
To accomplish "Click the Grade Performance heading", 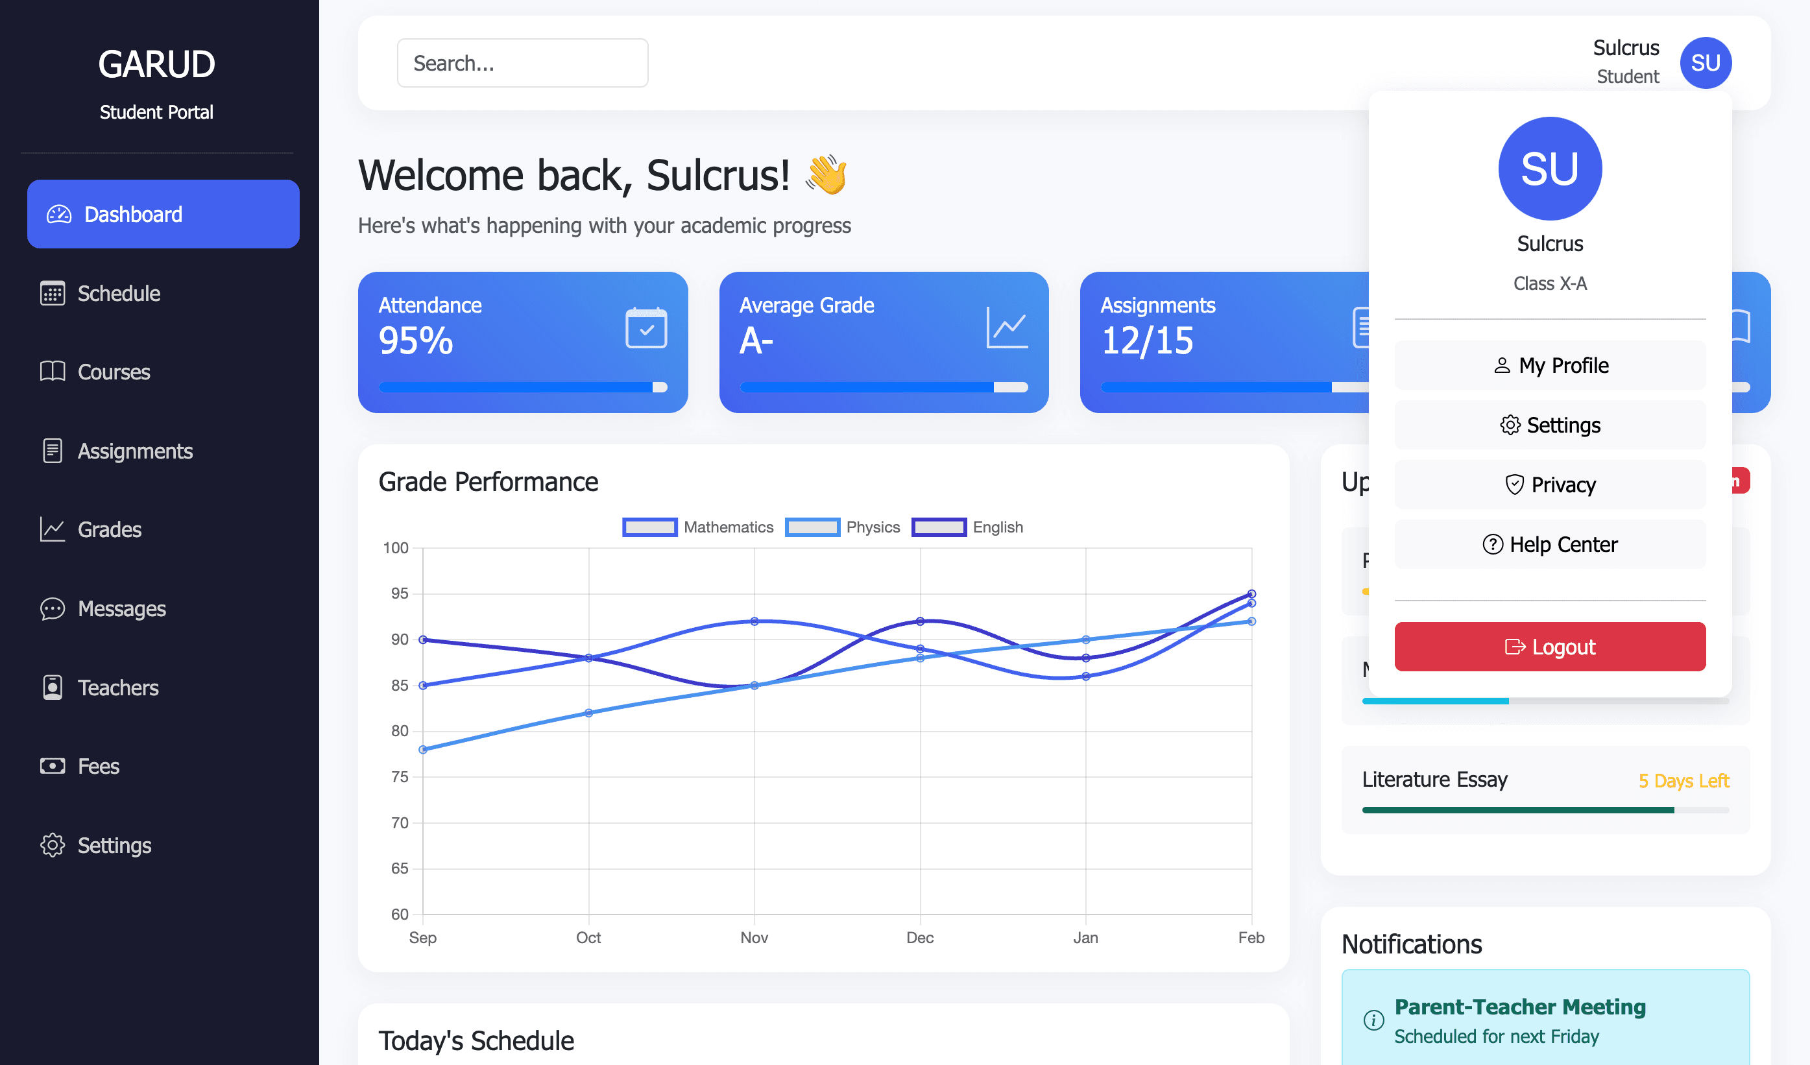I will pyautogui.click(x=489, y=482).
